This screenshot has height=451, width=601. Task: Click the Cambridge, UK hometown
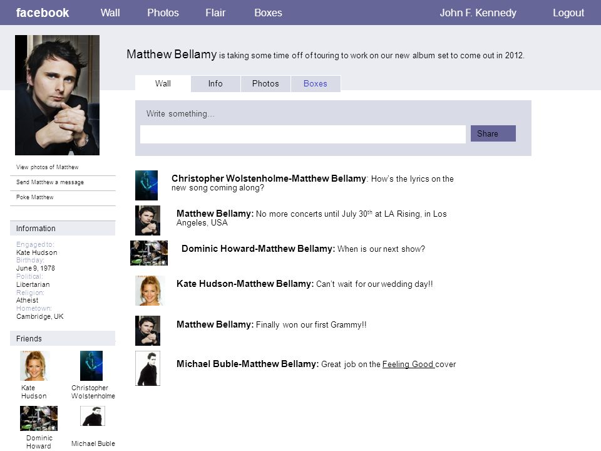coord(40,316)
